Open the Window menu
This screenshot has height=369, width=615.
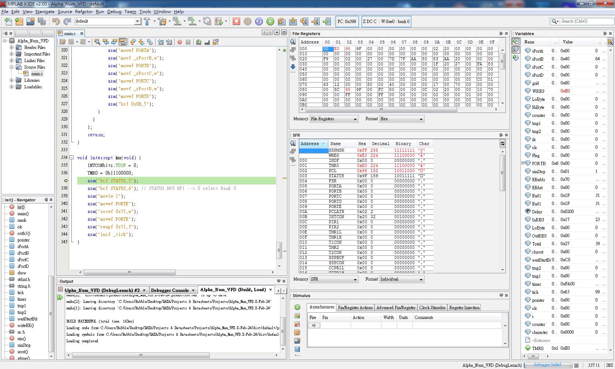tap(162, 12)
